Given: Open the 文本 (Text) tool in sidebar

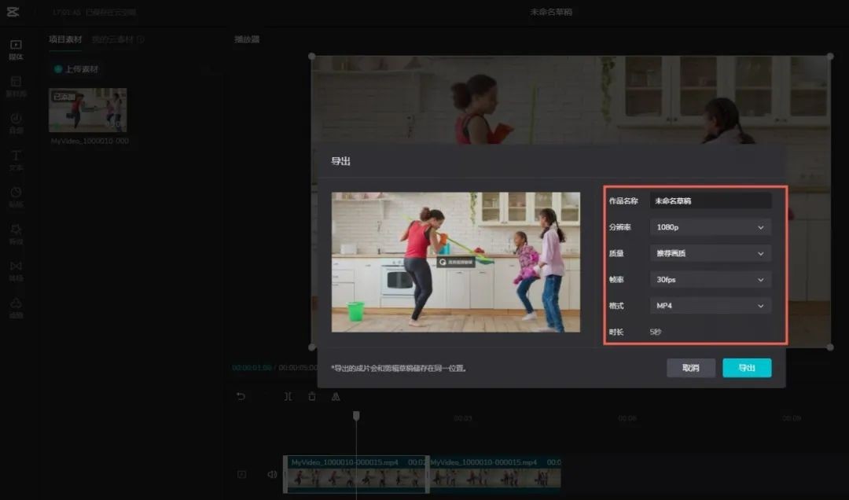Looking at the screenshot, I should (x=16, y=159).
